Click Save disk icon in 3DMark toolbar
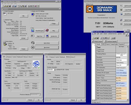131x105 pixels. (x=10, y=6)
